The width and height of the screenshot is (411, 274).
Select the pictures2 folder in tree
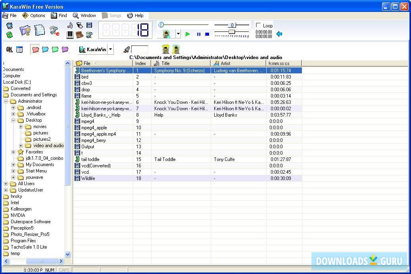pos(42,139)
